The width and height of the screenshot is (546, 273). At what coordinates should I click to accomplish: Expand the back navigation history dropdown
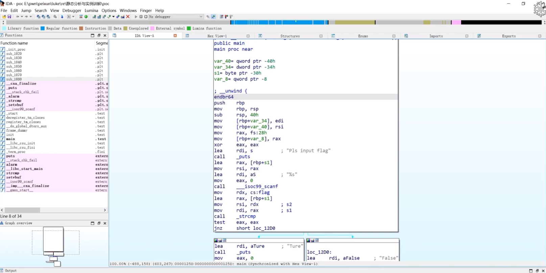(x=22, y=17)
